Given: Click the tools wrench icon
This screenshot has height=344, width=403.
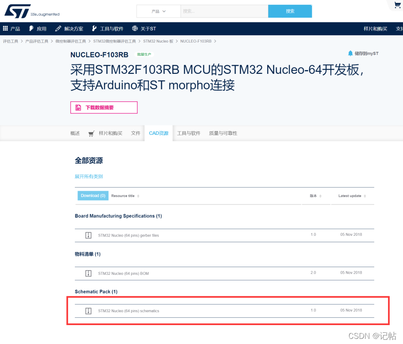Looking at the screenshot, I should (x=94, y=28).
